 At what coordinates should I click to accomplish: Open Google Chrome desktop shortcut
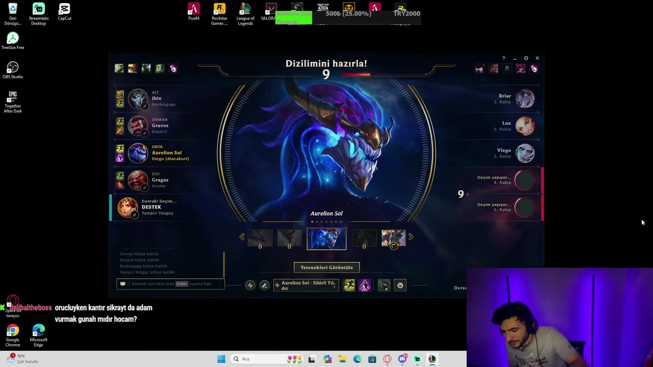13,335
